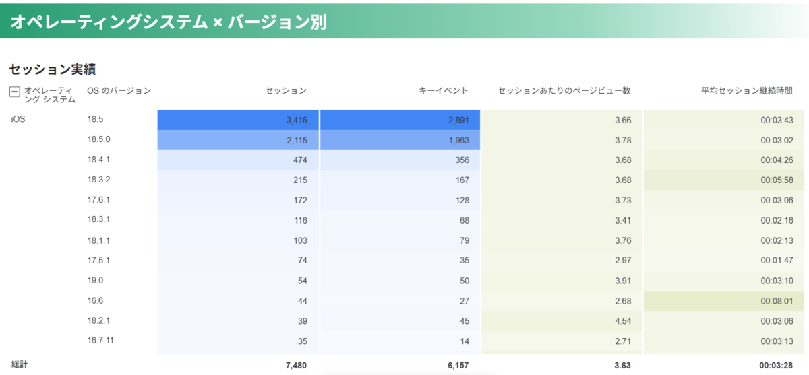Image resolution: width=809 pixels, height=375 pixels.
Task: Click the 3.41 page views cell
Action: tap(562, 219)
